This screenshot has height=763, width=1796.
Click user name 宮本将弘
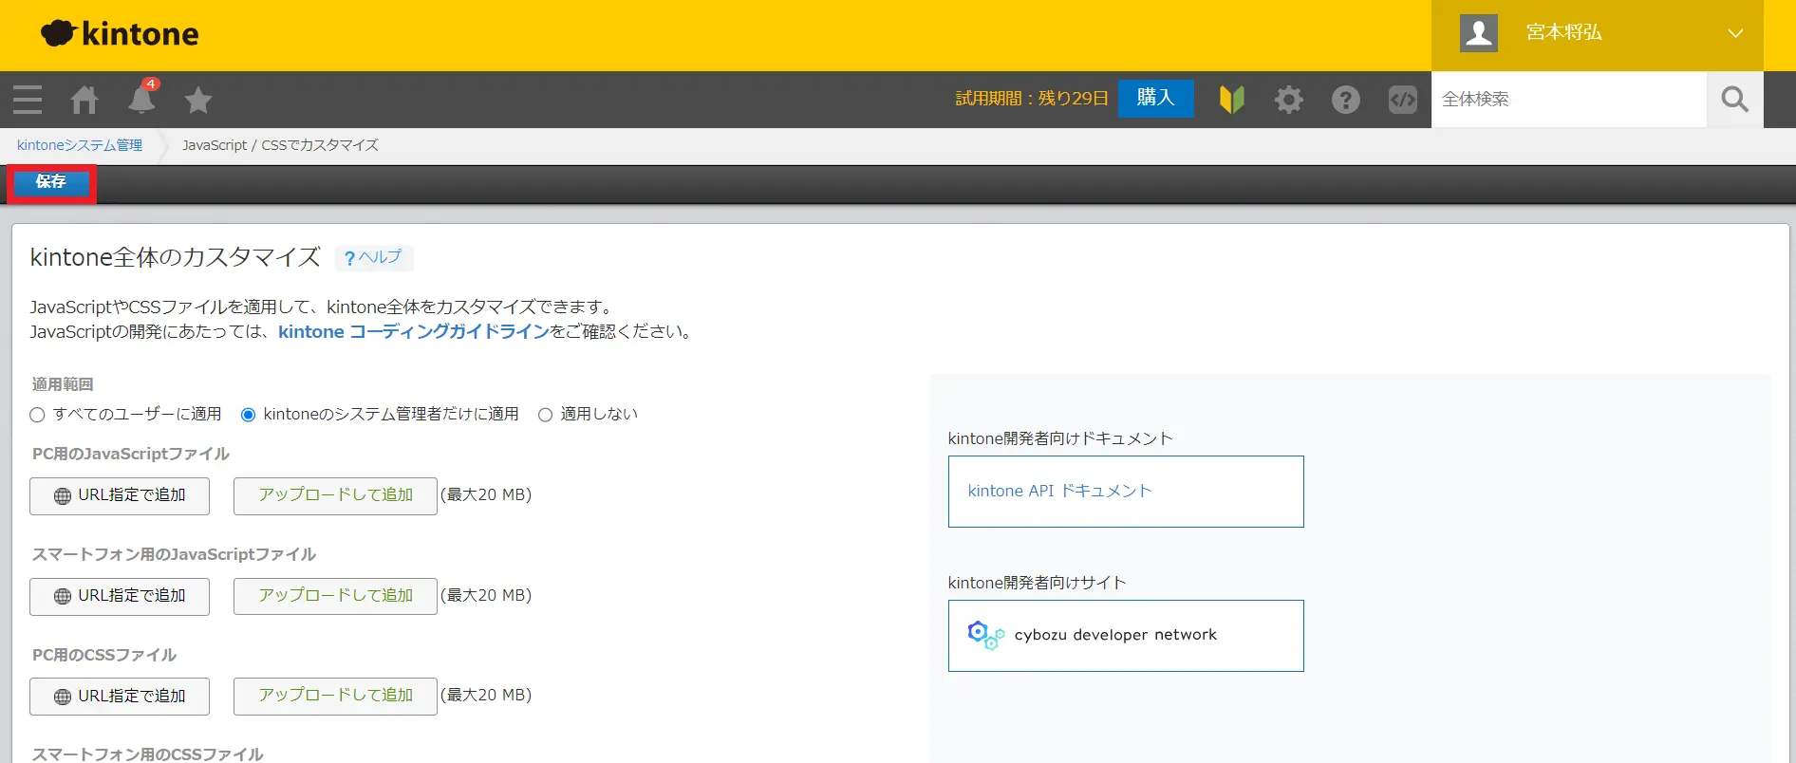pyautogui.click(x=1563, y=32)
